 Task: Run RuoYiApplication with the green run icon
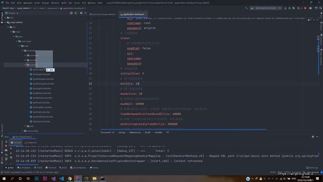(x=285, y=8)
